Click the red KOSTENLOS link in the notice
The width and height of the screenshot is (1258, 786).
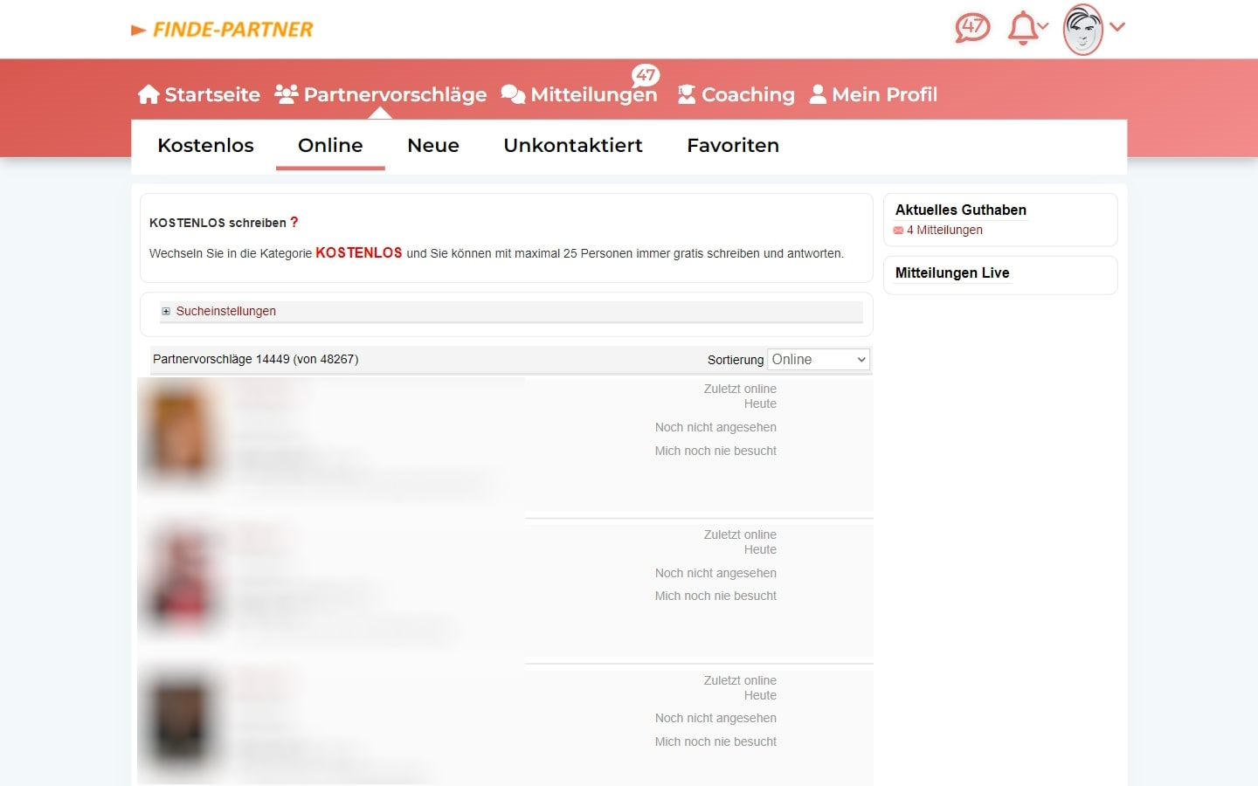(358, 253)
